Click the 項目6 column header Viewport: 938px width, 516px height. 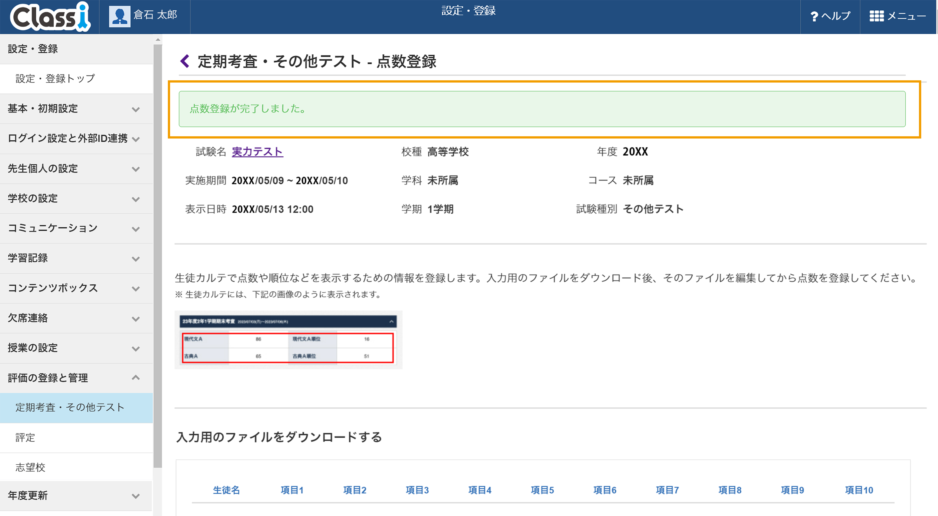pyautogui.click(x=605, y=490)
